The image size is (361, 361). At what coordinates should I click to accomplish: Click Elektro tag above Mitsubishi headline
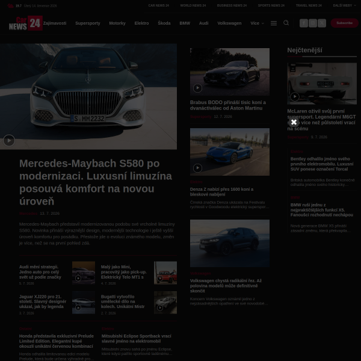(108, 329)
